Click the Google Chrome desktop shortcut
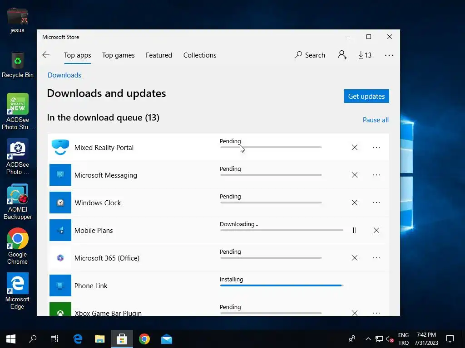This screenshot has height=348, width=465. (18, 246)
